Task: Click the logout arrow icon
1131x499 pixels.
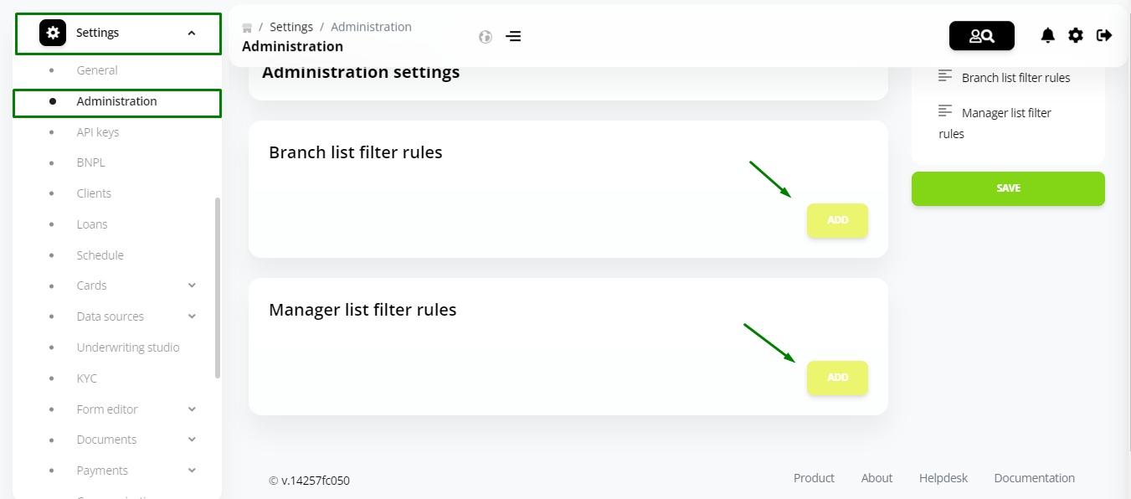Action: tap(1104, 35)
